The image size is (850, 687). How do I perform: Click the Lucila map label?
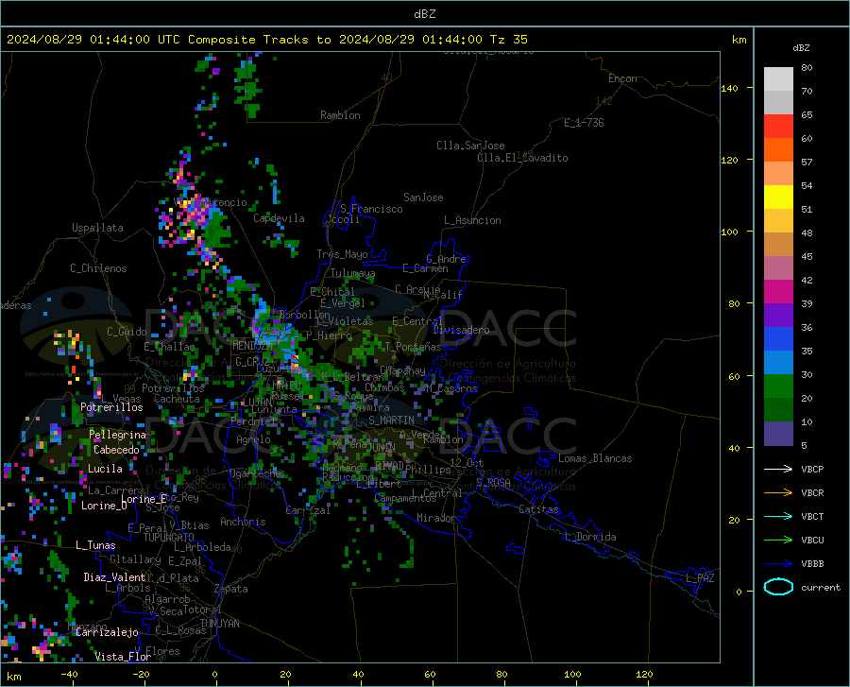[x=105, y=469]
